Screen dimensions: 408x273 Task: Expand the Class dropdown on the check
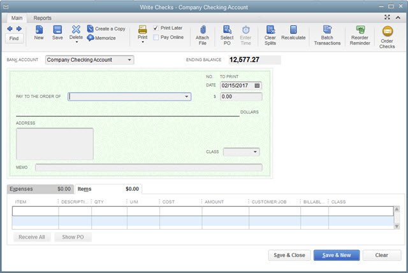[x=255, y=152]
